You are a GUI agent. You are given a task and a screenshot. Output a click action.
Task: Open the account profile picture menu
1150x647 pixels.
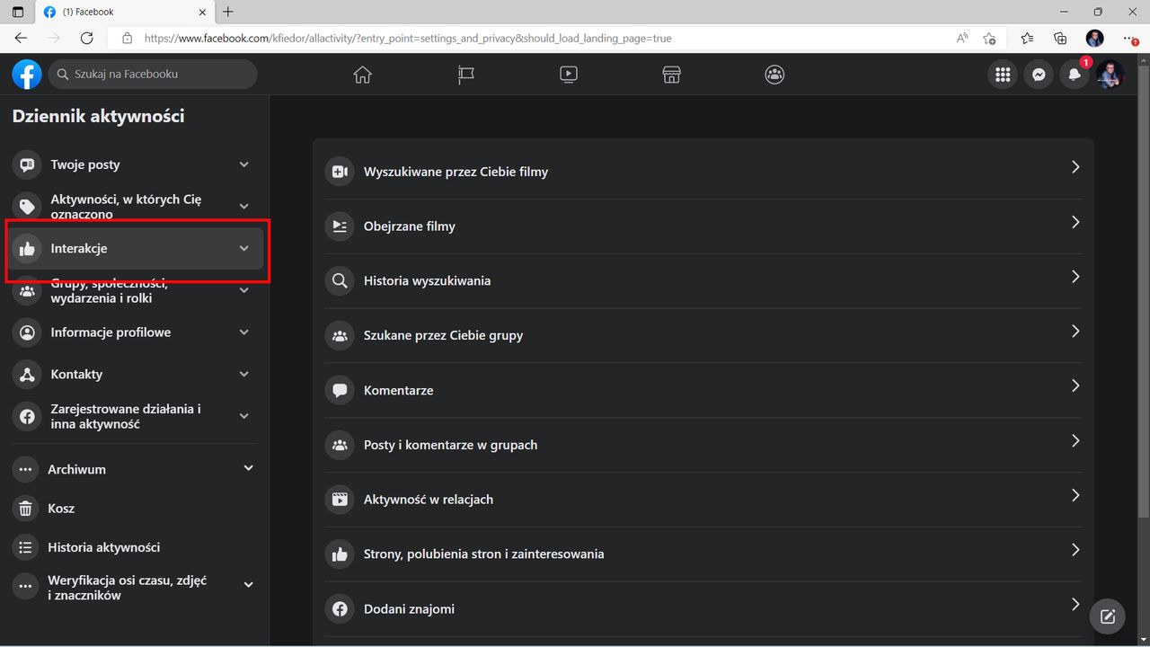tap(1110, 75)
